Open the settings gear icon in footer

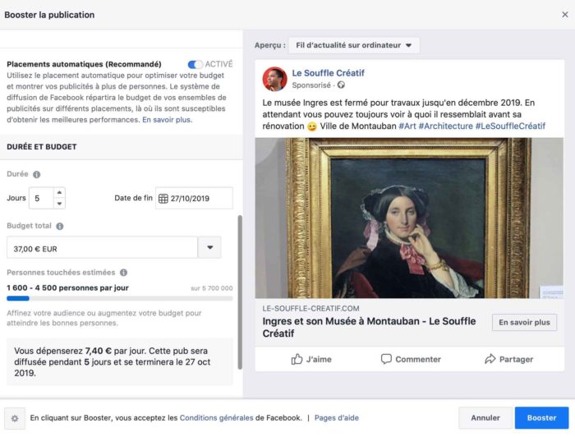pyautogui.click(x=15, y=418)
